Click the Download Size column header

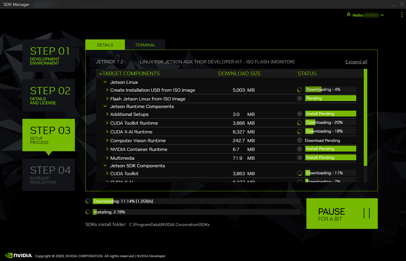[239, 74]
